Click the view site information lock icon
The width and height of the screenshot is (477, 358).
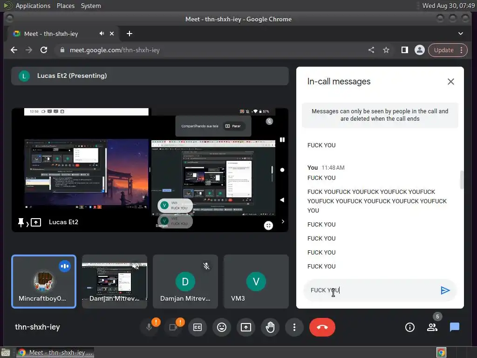pos(62,50)
